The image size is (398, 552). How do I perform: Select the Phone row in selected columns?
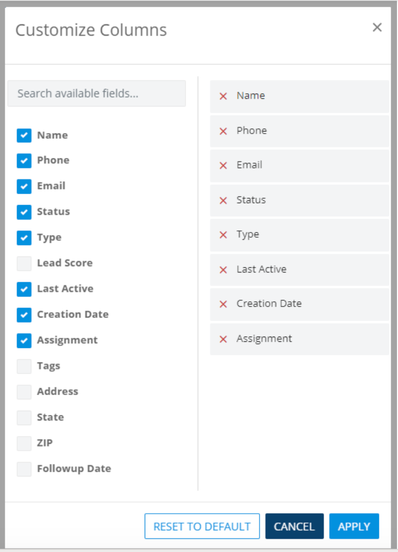(300, 131)
